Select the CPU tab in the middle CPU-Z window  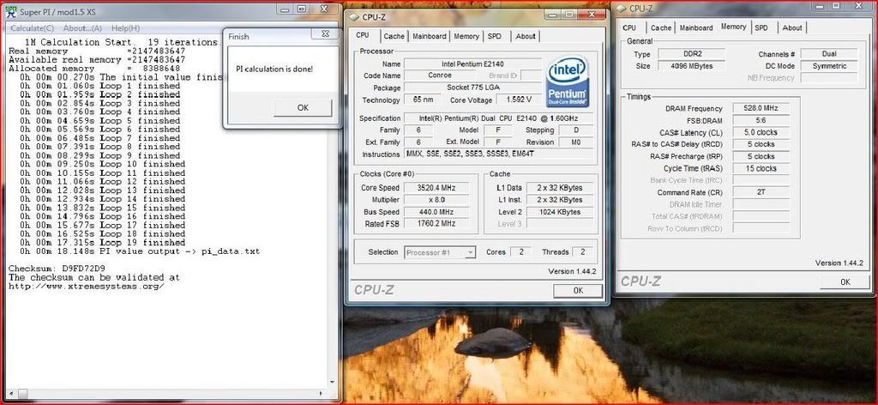(x=363, y=34)
